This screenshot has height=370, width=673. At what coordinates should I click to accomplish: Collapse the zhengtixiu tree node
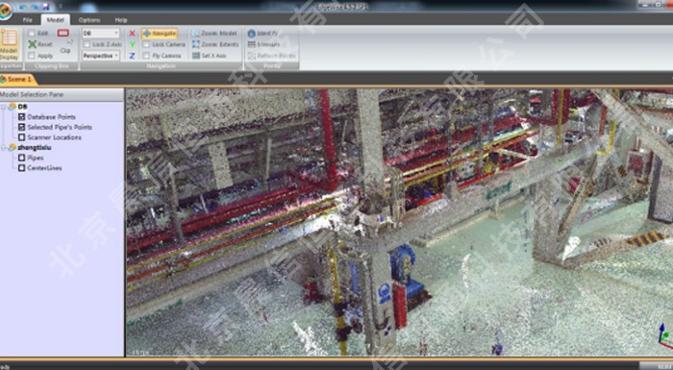coord(4,148)
